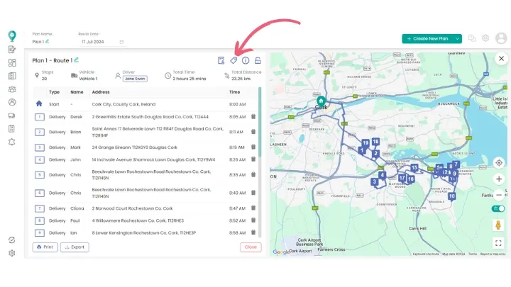The image size is (511, 287).
Task: Toggle fullscreen view on the map
Action: pyautogui.click(x=498, y=242)
